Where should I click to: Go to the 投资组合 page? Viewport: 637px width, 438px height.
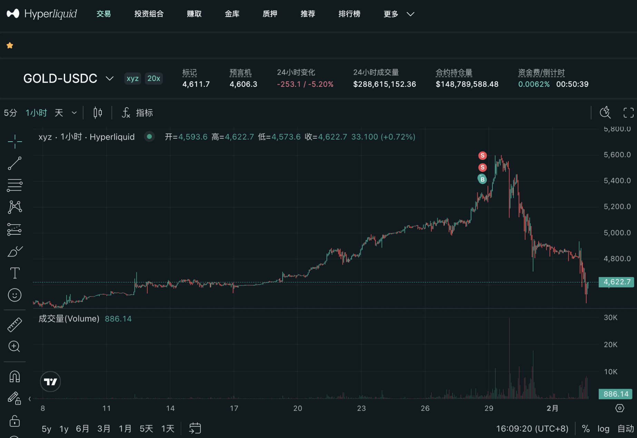click(149, 14)
